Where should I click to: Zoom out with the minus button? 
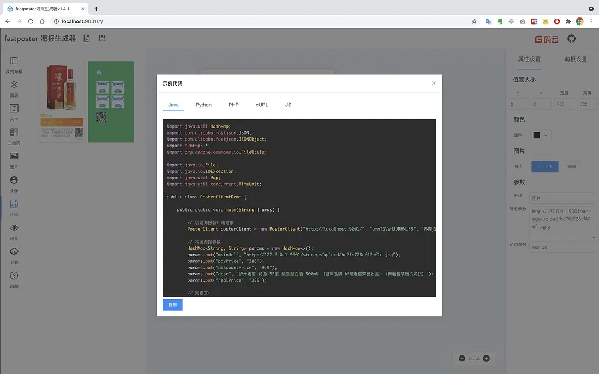click(x=462, y=359)
